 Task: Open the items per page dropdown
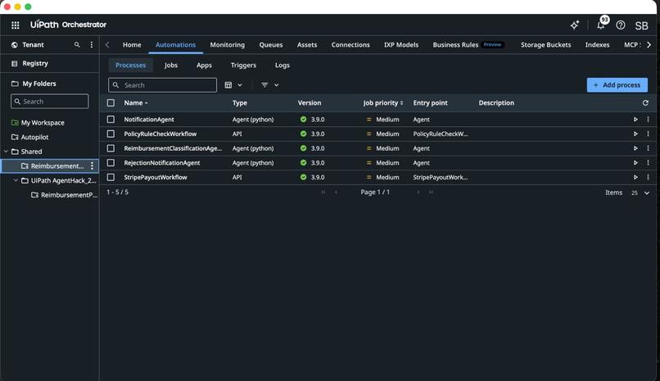[640, 193]
